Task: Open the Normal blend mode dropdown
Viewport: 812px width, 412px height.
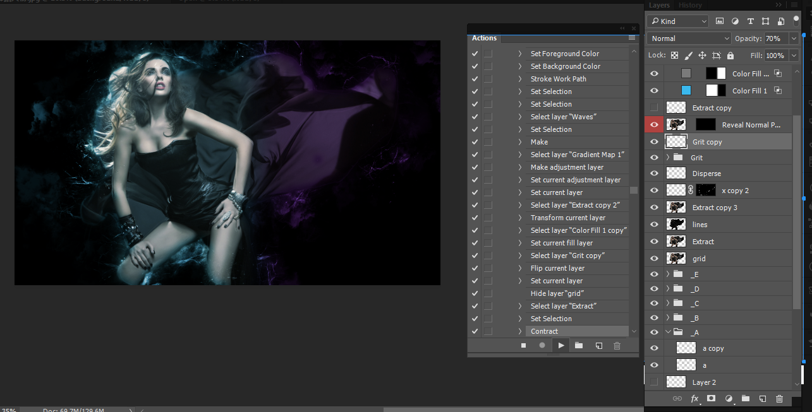Action: coord(688,38)
